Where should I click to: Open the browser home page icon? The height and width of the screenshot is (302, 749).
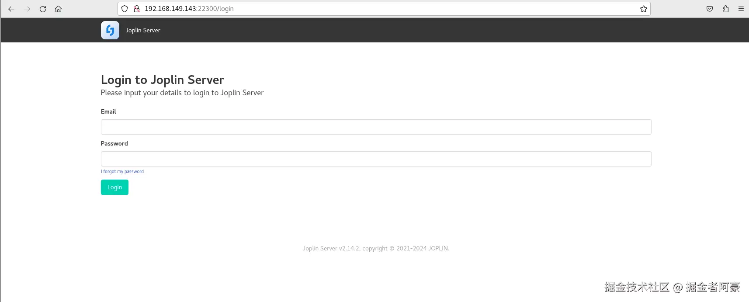[x=58, y=9]
